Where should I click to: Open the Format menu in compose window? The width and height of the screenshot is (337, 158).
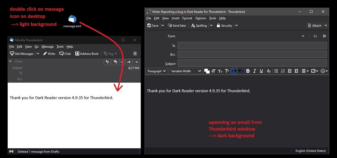coord(187,18)
